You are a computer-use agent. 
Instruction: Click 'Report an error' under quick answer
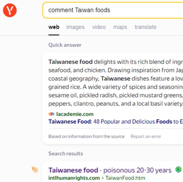pos(146,136)
